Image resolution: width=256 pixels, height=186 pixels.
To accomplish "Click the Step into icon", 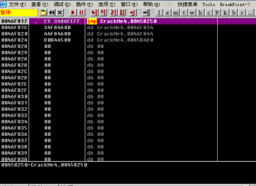I will 94,12.
